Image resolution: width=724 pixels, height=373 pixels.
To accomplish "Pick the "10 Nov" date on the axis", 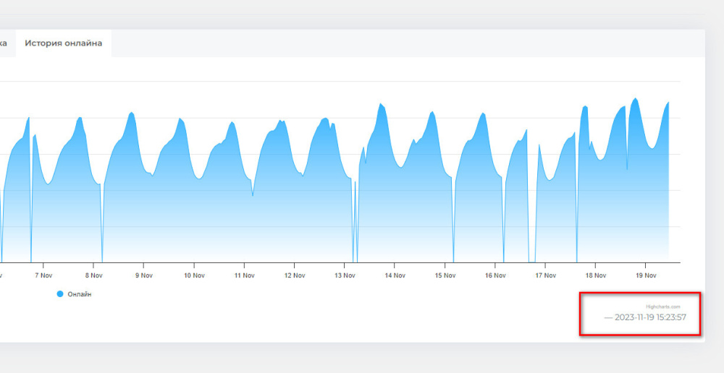I will pyautogui.click(x=193, y=275).
